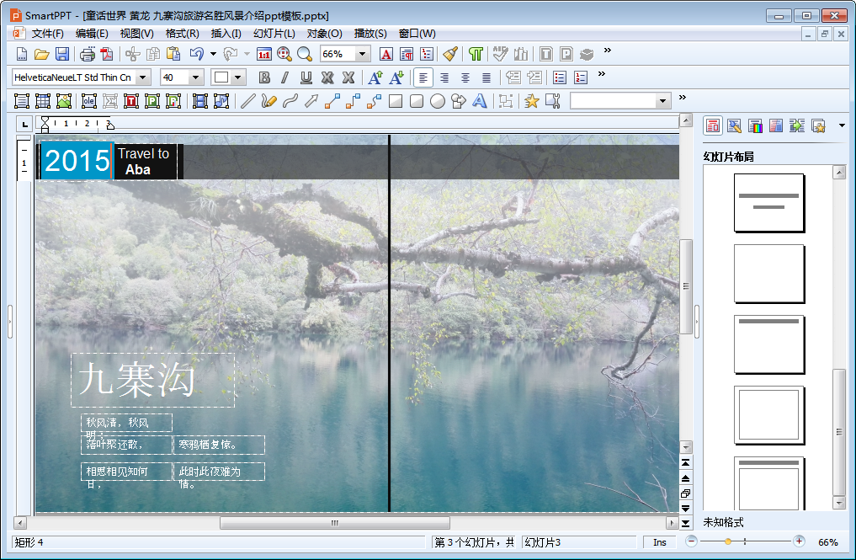Open the font size 40 dropdown
Screen dimensions: 856x560
pos(195,77)
